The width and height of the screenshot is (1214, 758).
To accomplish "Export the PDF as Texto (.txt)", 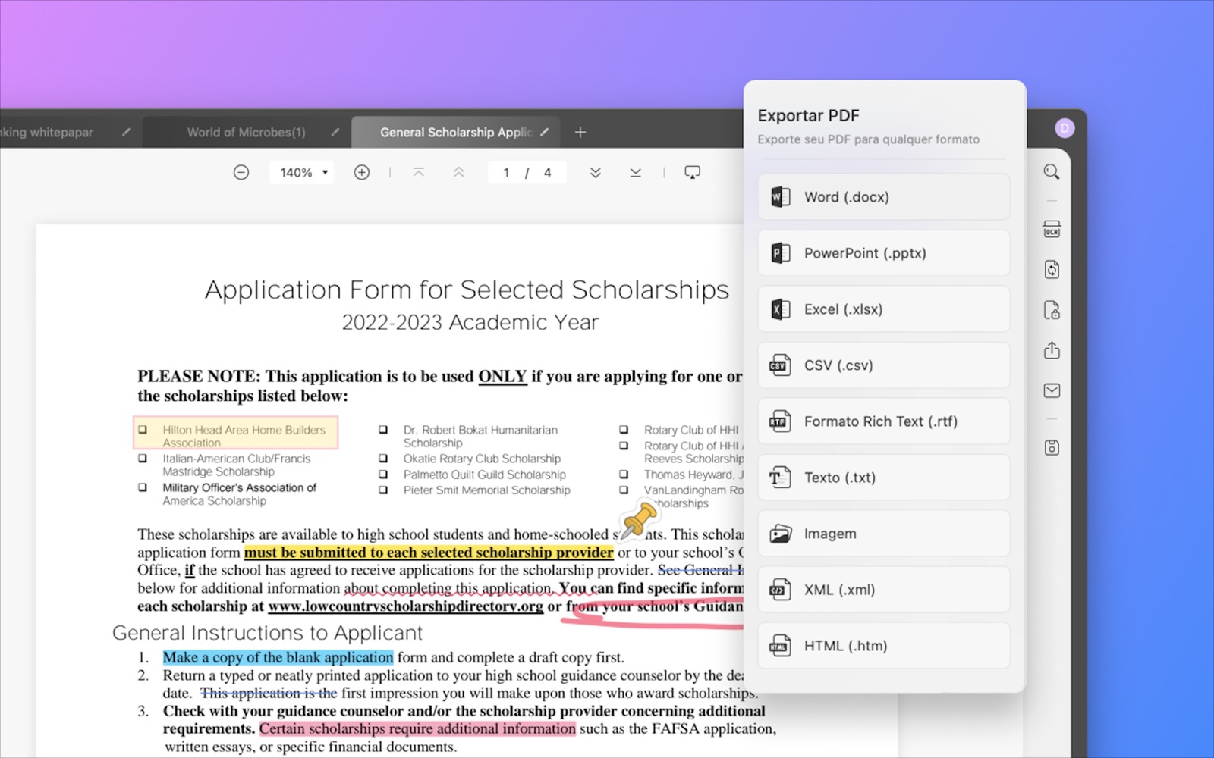I will click(x=884, y=478).
